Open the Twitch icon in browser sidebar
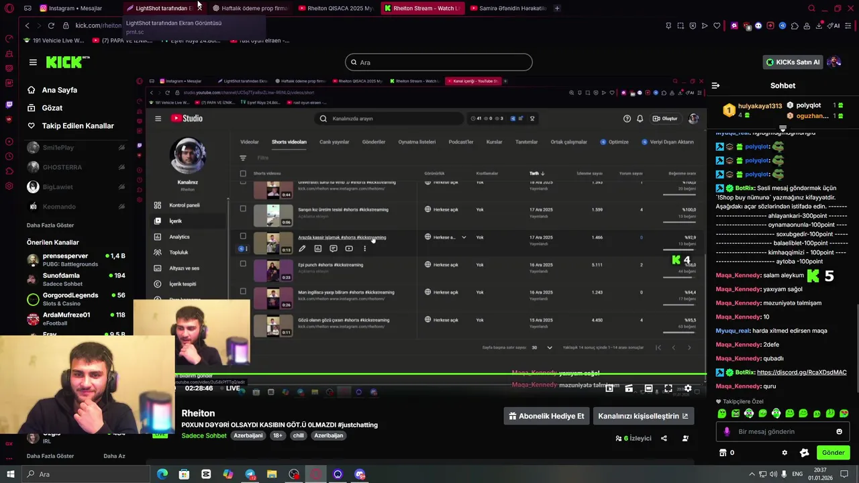This screenshot has width=859, height=483. [9, 104]
